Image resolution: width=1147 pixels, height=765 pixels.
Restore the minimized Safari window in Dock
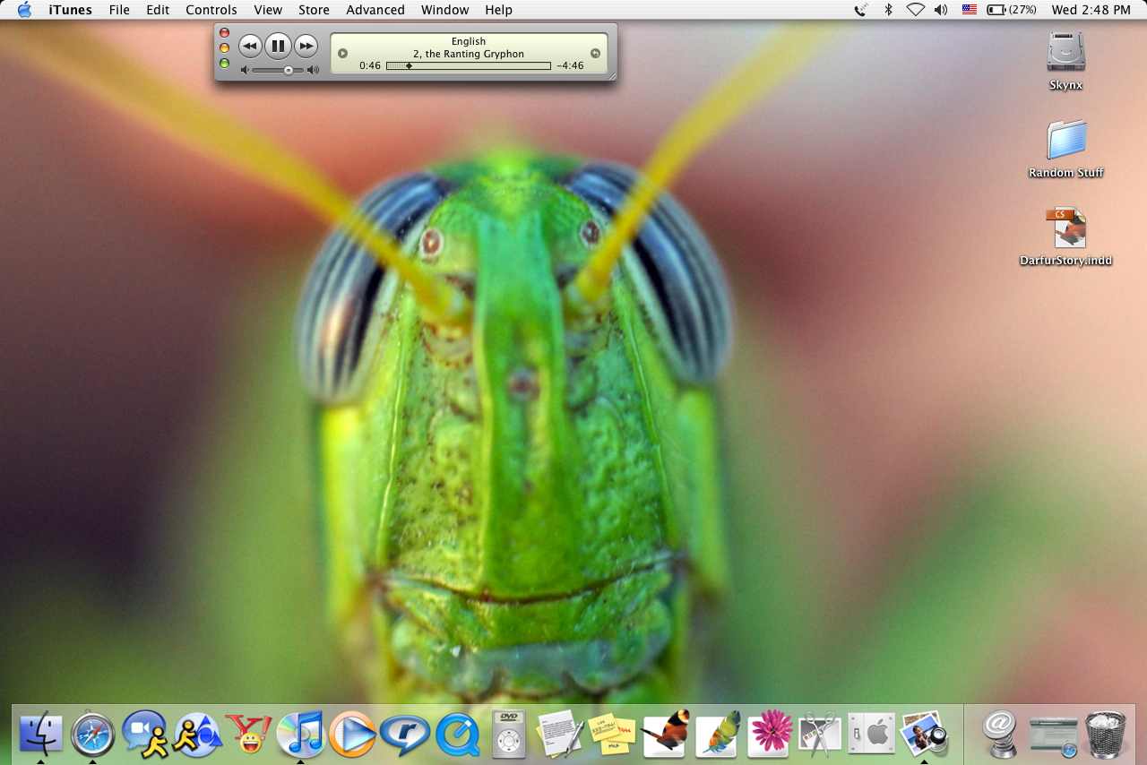pyautogui.click(x=1053, y=735)
